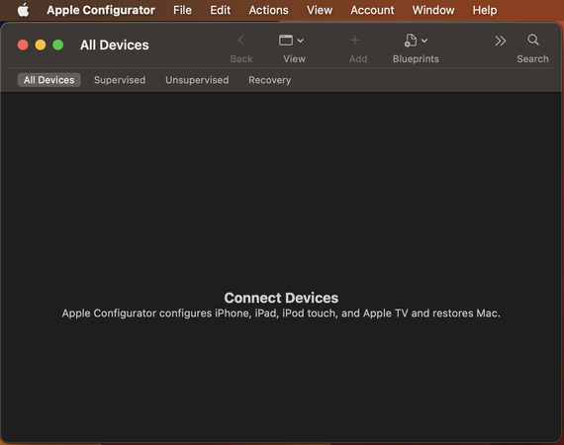Select the All Devices filter tab
Image resolution: width=564 pixels, height=445 pixels.
click(48, 80)
